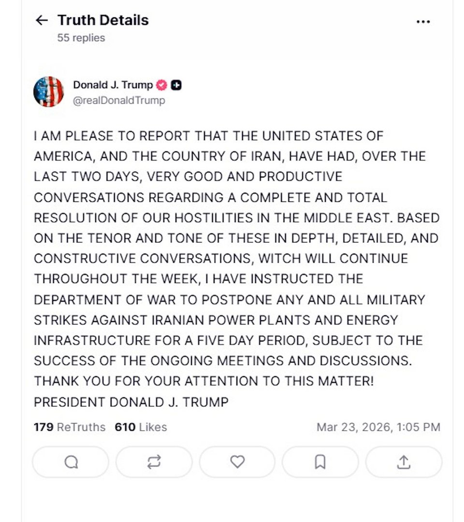Click the "THANK YOU FOR YOUR ATTENTION" line
This screenshot has height=522, width=464.
pyautogui.click(x=203, y=381)
